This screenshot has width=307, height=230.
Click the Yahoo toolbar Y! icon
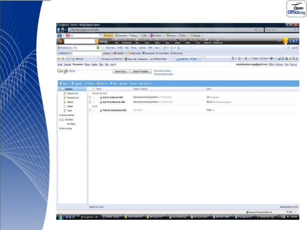click(x=68, y=35)
